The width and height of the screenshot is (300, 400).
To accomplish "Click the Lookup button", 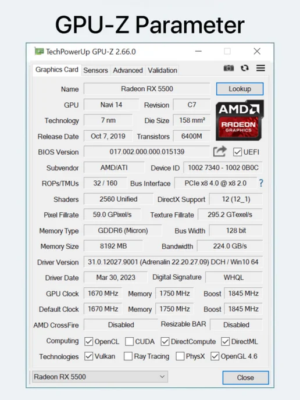I will tap(240, 89).
